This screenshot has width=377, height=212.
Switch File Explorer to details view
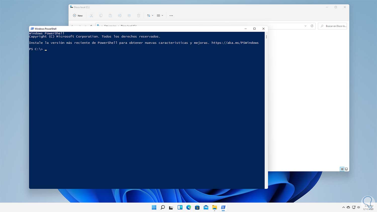342,169
